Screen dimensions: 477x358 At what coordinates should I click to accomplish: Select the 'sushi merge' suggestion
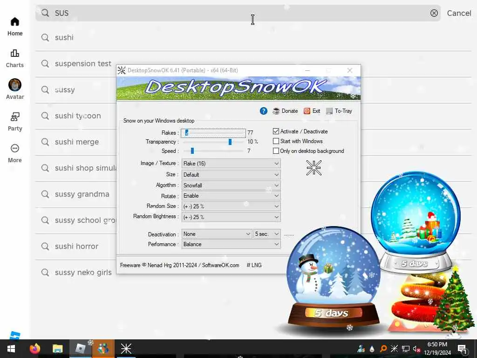coord(76,142)
